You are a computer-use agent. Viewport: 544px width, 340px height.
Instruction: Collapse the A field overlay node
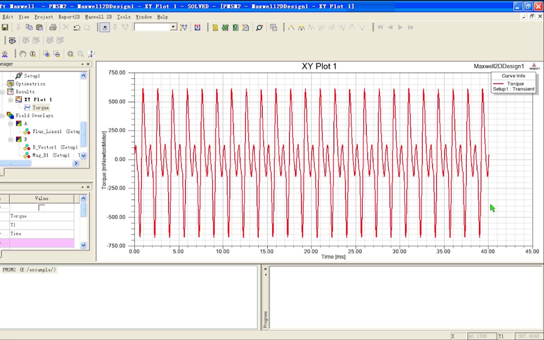click(10, 123)
